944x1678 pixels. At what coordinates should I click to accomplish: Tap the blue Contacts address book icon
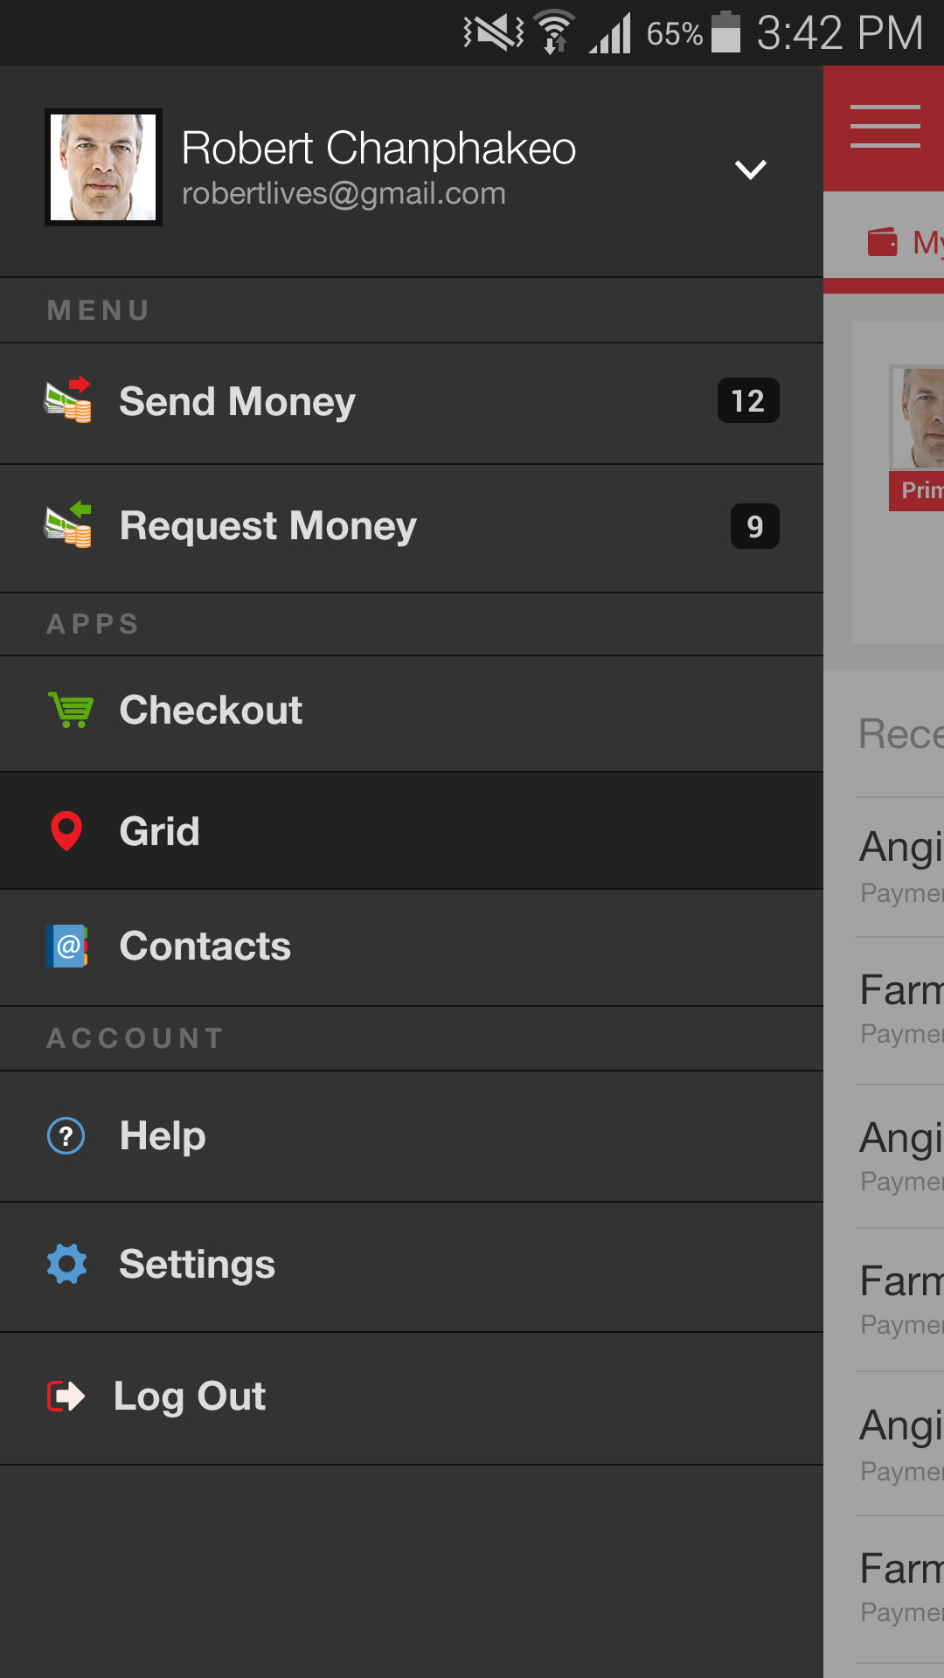[67, 946]
